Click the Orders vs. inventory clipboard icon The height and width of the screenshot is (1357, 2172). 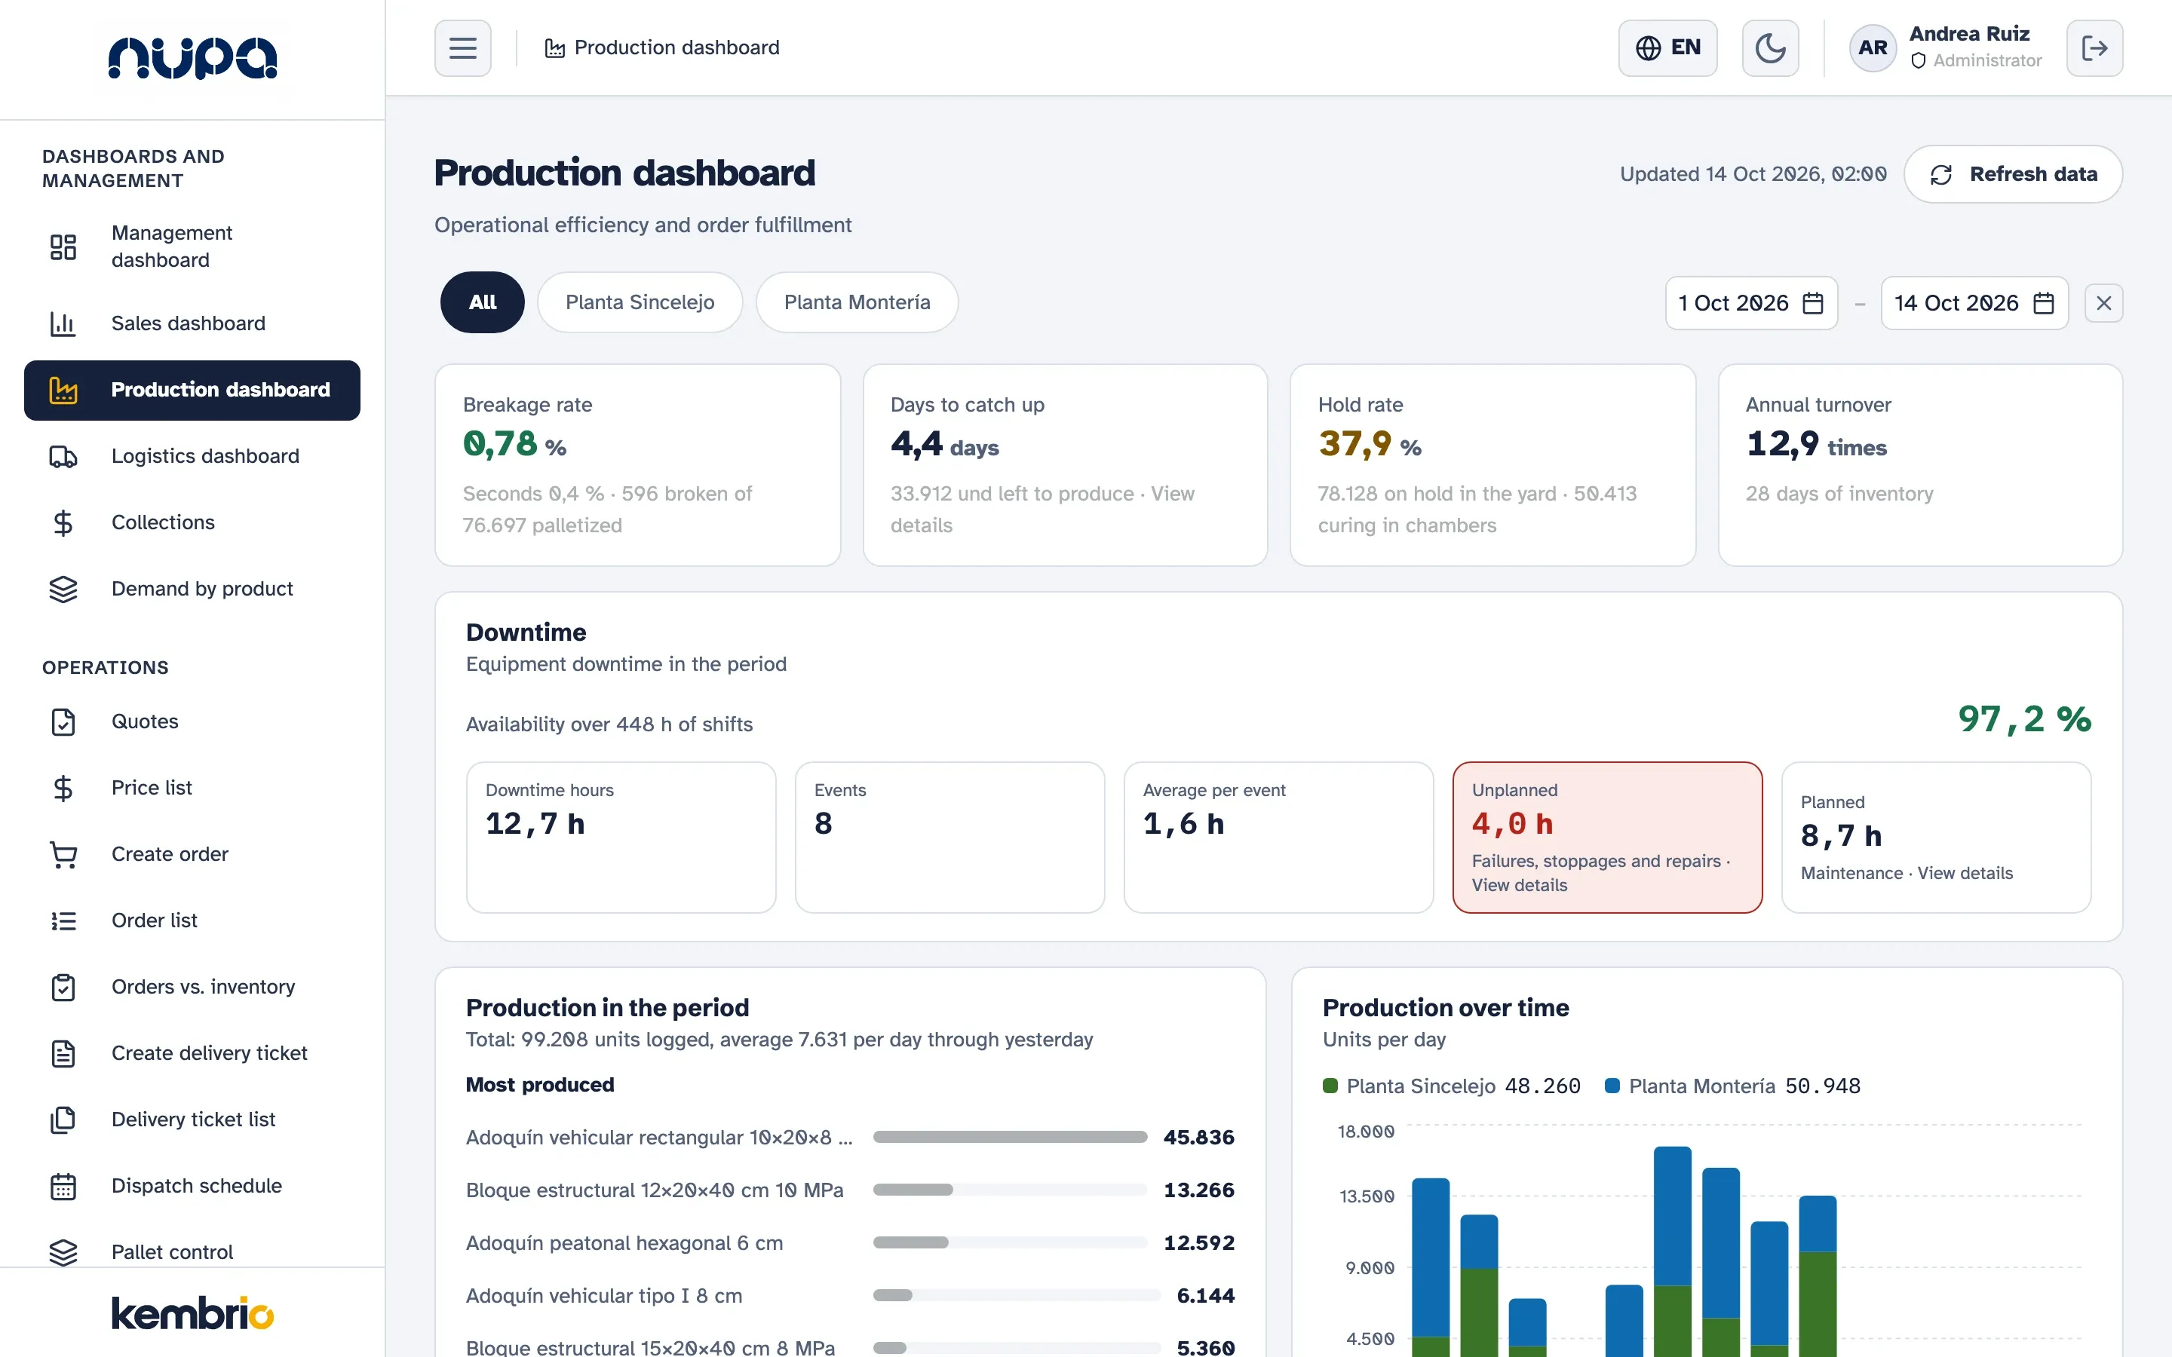pos(63,988)
